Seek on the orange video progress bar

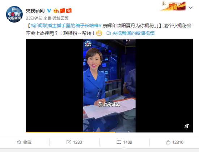[109, 132]
